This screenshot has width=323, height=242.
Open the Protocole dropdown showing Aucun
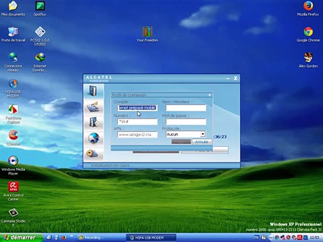(185, 134)
